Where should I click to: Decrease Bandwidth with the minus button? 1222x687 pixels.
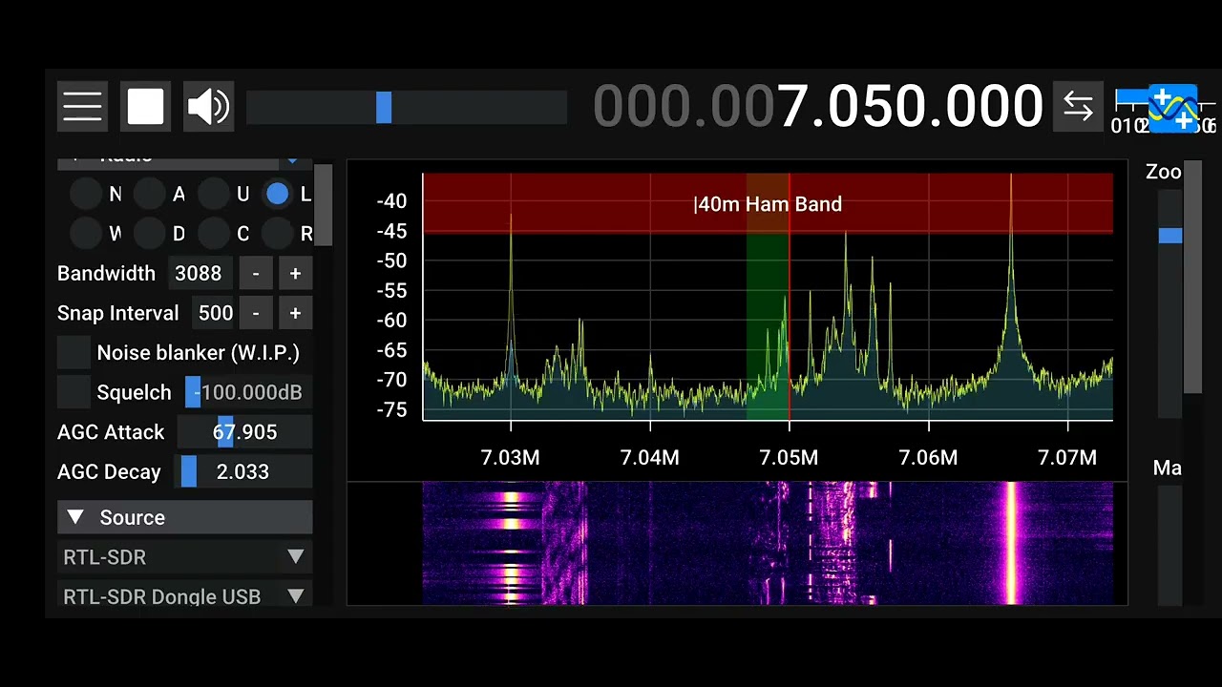tap(256, 274)
